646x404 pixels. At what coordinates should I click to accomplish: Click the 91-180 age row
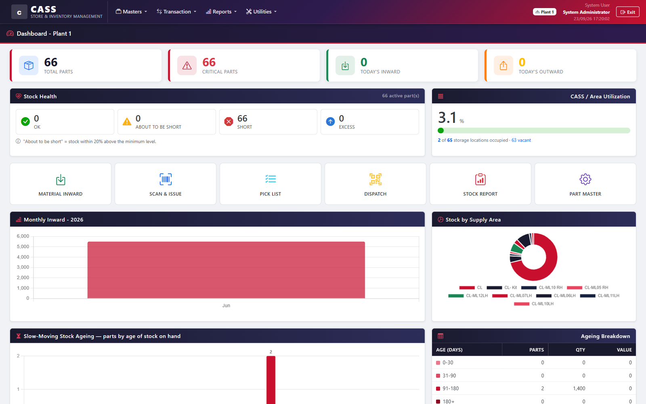pos(534,388)
